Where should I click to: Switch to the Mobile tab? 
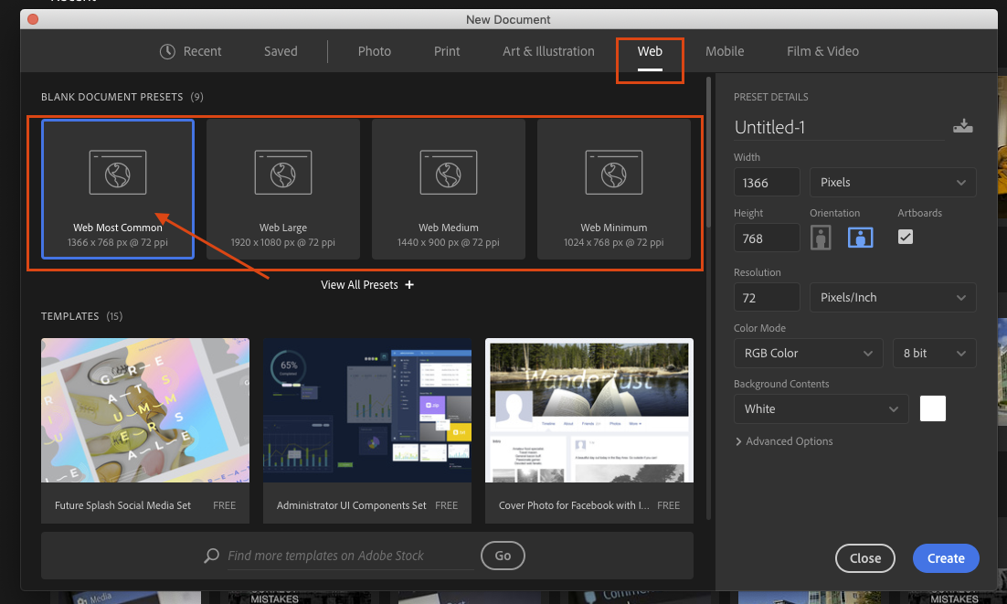pos(725,51)
